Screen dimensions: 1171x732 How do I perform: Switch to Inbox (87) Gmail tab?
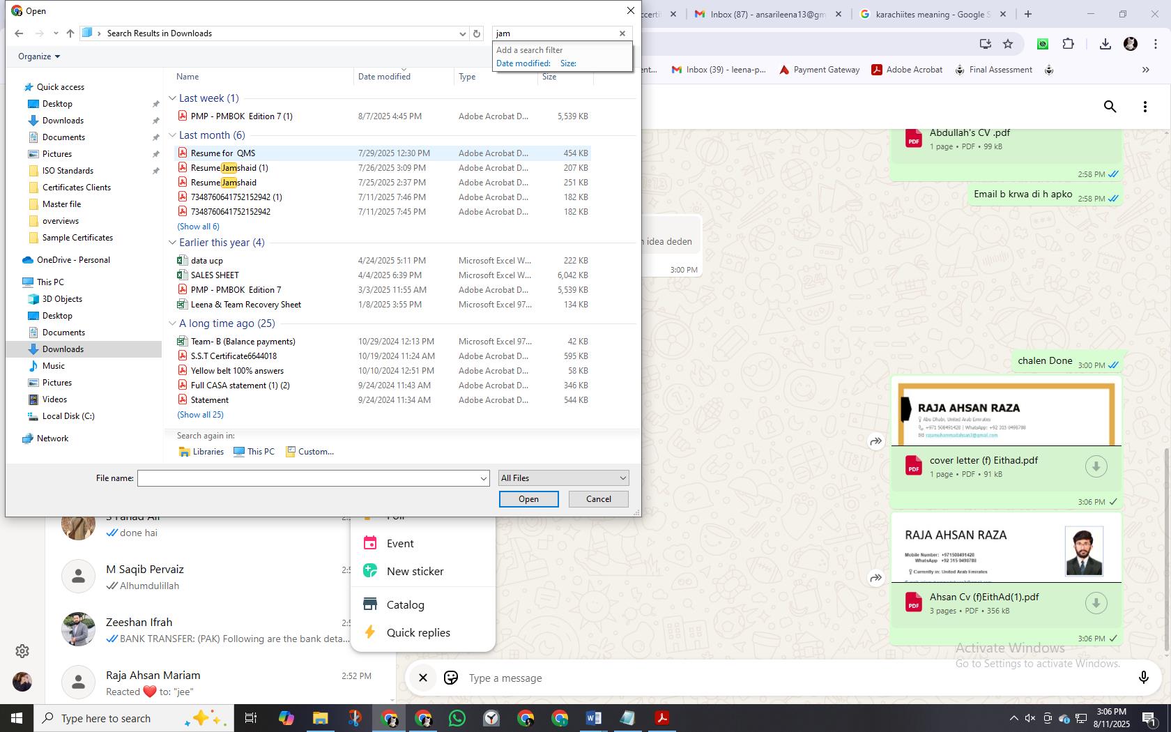pos(767,14)
